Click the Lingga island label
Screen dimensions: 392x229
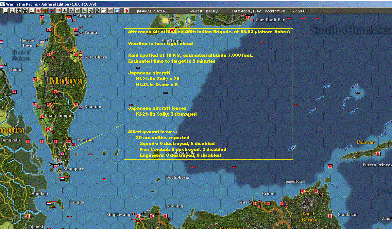click(x=77, y=202)
